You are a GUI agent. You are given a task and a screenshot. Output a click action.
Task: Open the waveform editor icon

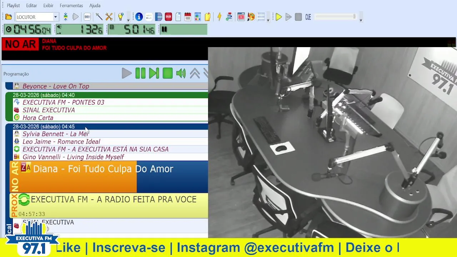coord(87,17)
